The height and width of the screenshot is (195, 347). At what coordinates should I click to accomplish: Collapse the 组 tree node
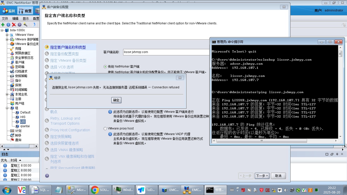coord(7,108)
